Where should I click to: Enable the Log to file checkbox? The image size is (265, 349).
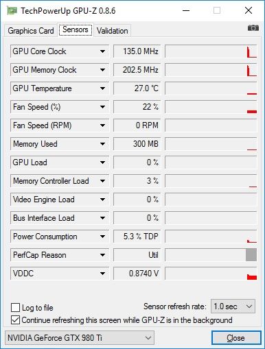(x=15, y=307)
